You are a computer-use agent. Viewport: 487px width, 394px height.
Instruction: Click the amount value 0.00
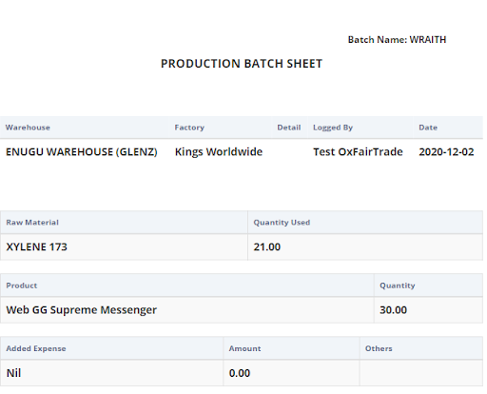coord(240,373)
